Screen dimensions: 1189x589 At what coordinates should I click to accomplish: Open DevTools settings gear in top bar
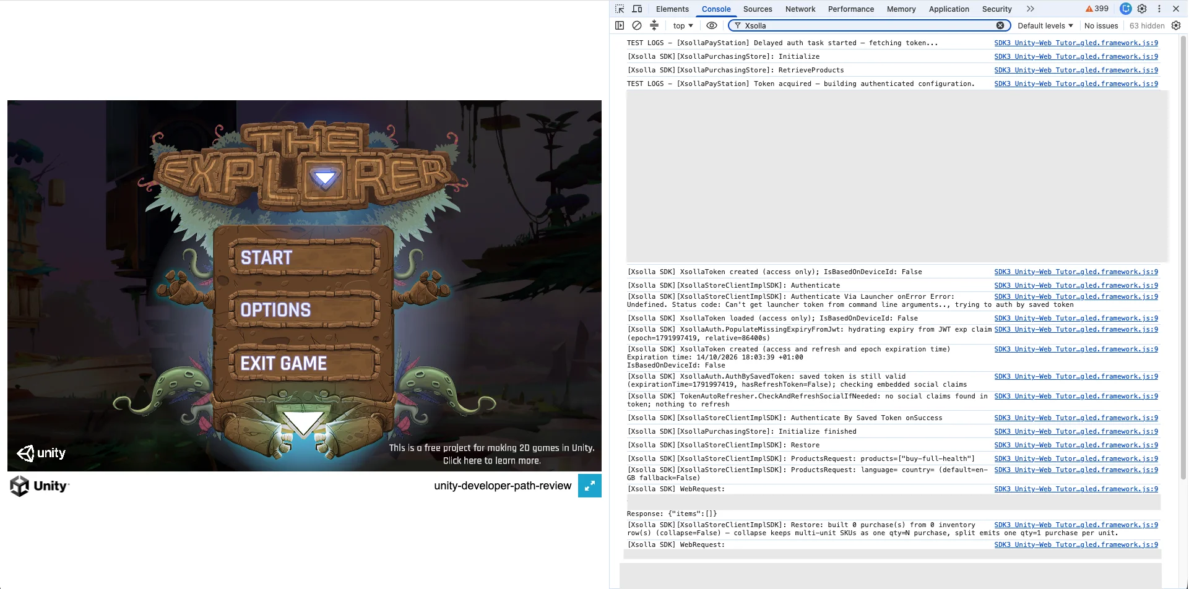click(x=1143, y=9)
